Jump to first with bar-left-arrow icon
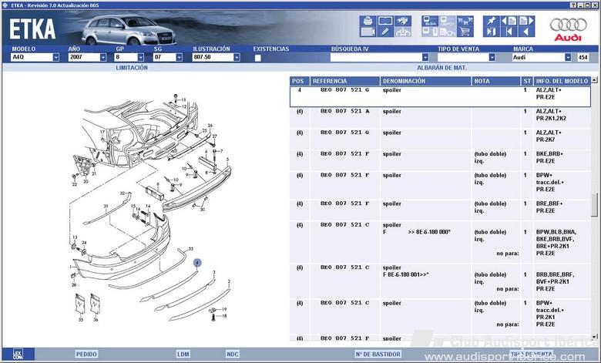This screenshot has width=601, height=363. tap(509, 32)
